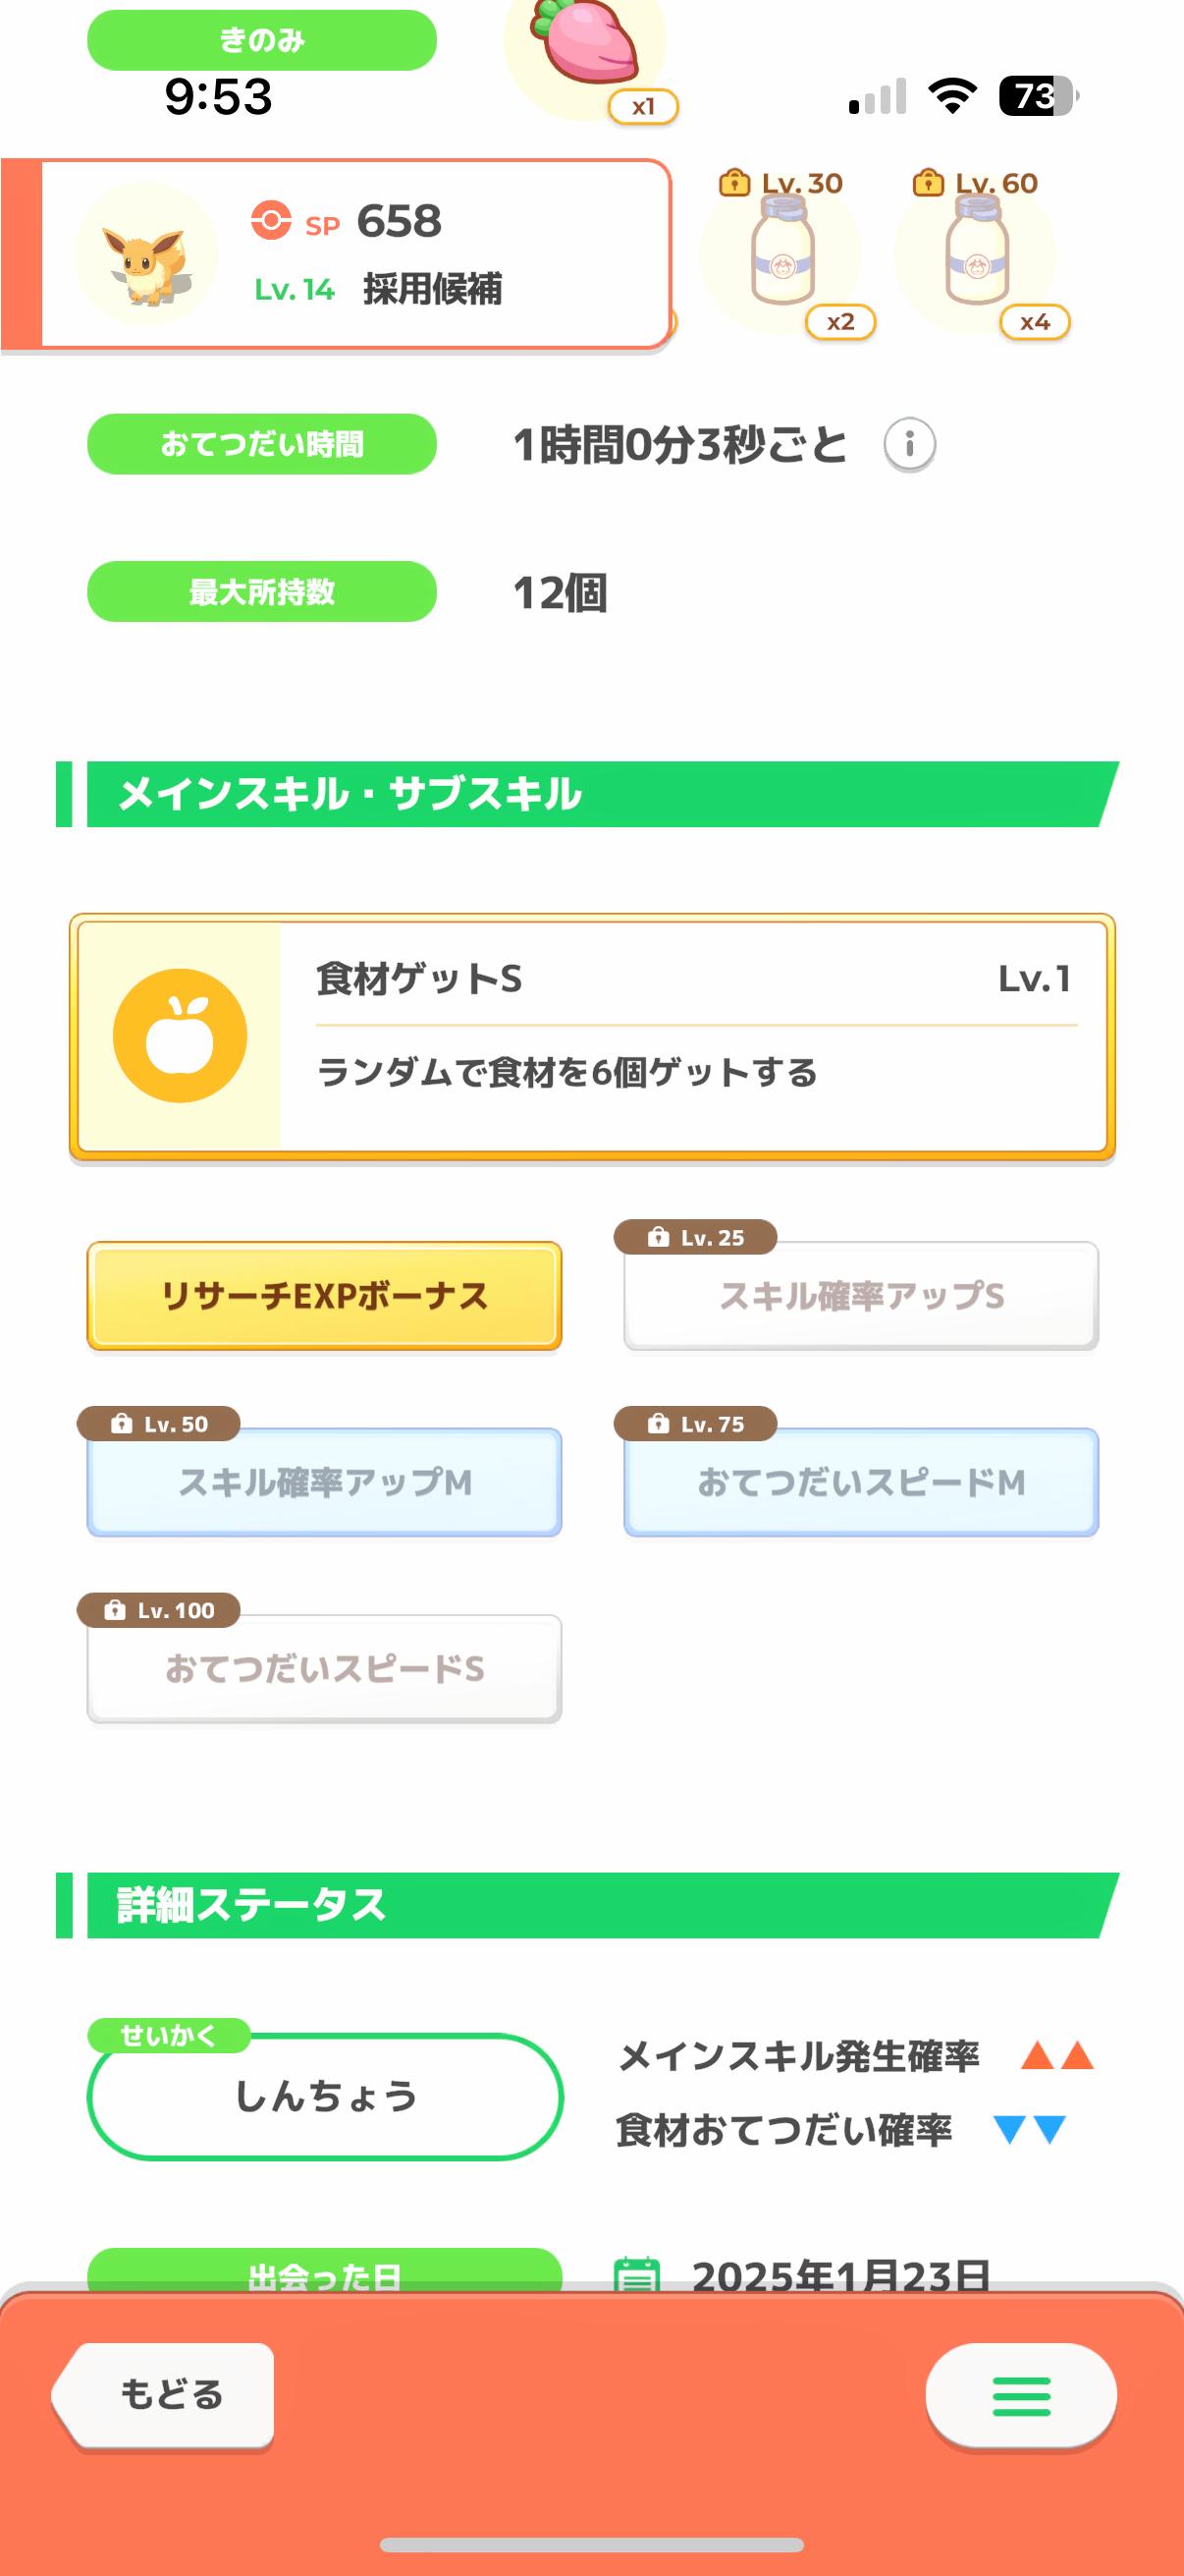Image resolution: width=1184 pixels, height=2576 pixels.
Task: Tap the Eevee portrait icon
Action: [x=147, y=255]
